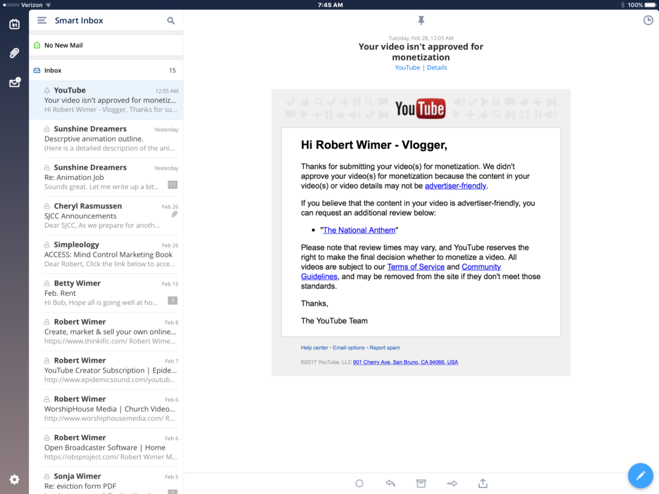Open the calendar icon in sidebar
The height and width of the screenshot is (494, 659).
(x=14, y=24)
